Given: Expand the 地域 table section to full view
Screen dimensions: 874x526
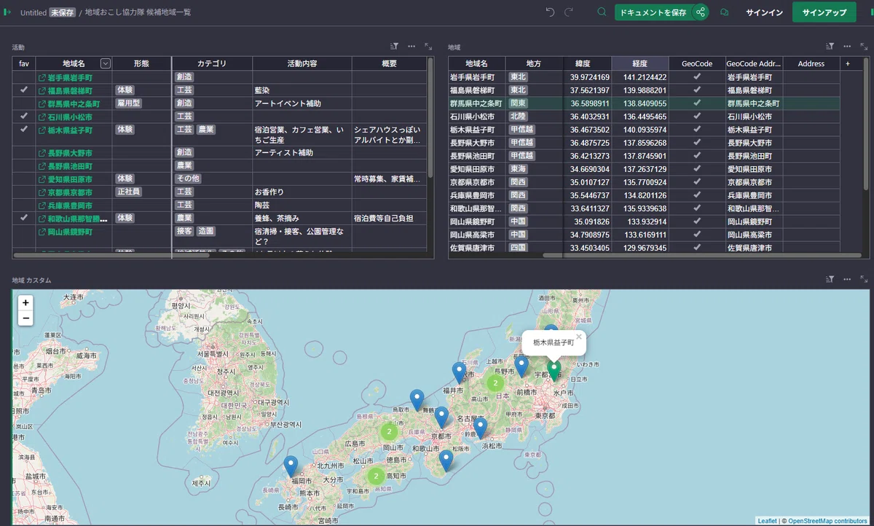Looking at the screenshot, I should pyautogui.click(x=864, y=46).
